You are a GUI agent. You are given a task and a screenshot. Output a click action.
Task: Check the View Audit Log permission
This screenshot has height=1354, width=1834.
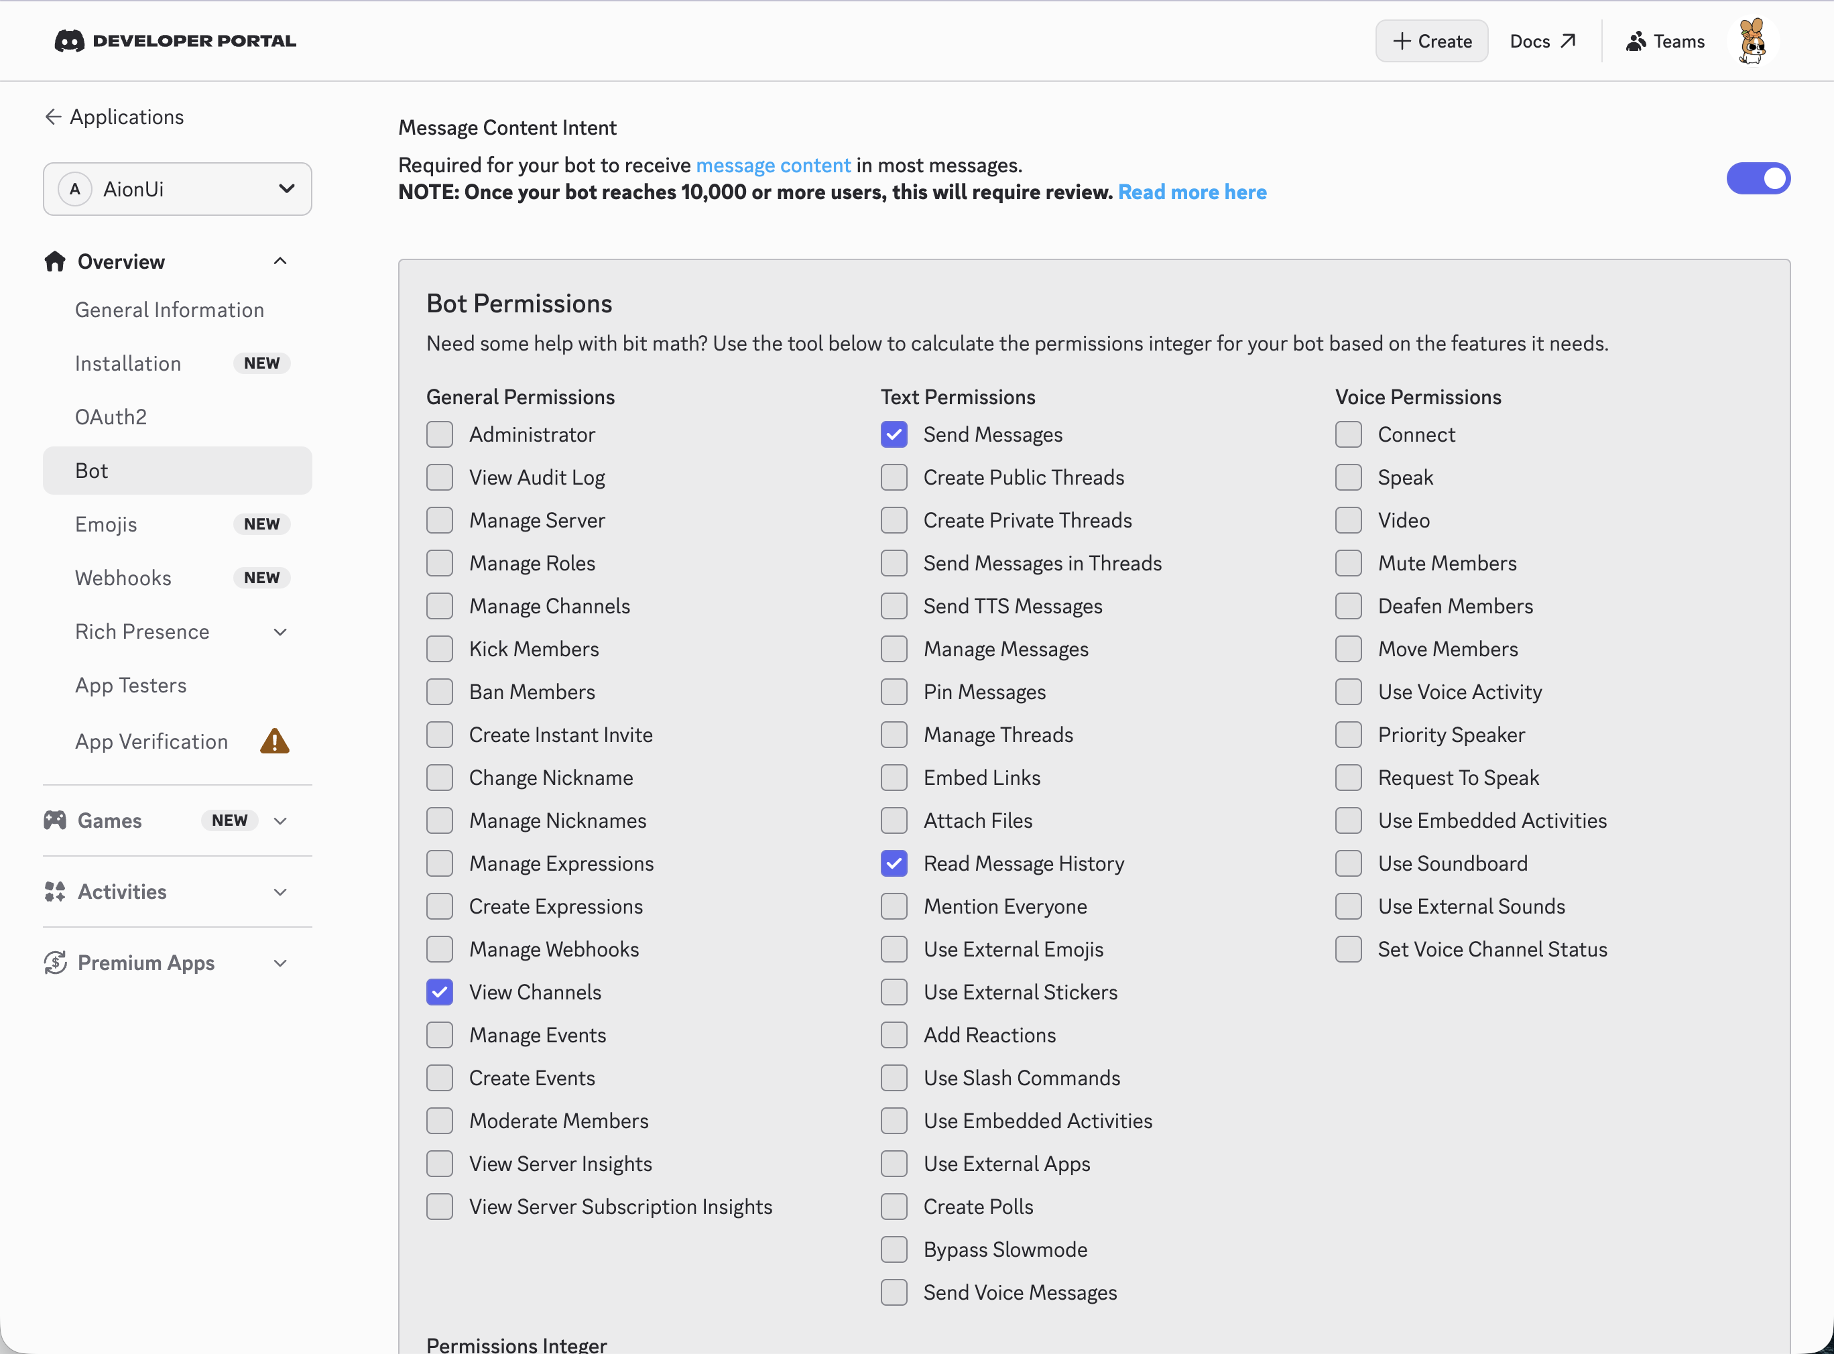[440, 477]
